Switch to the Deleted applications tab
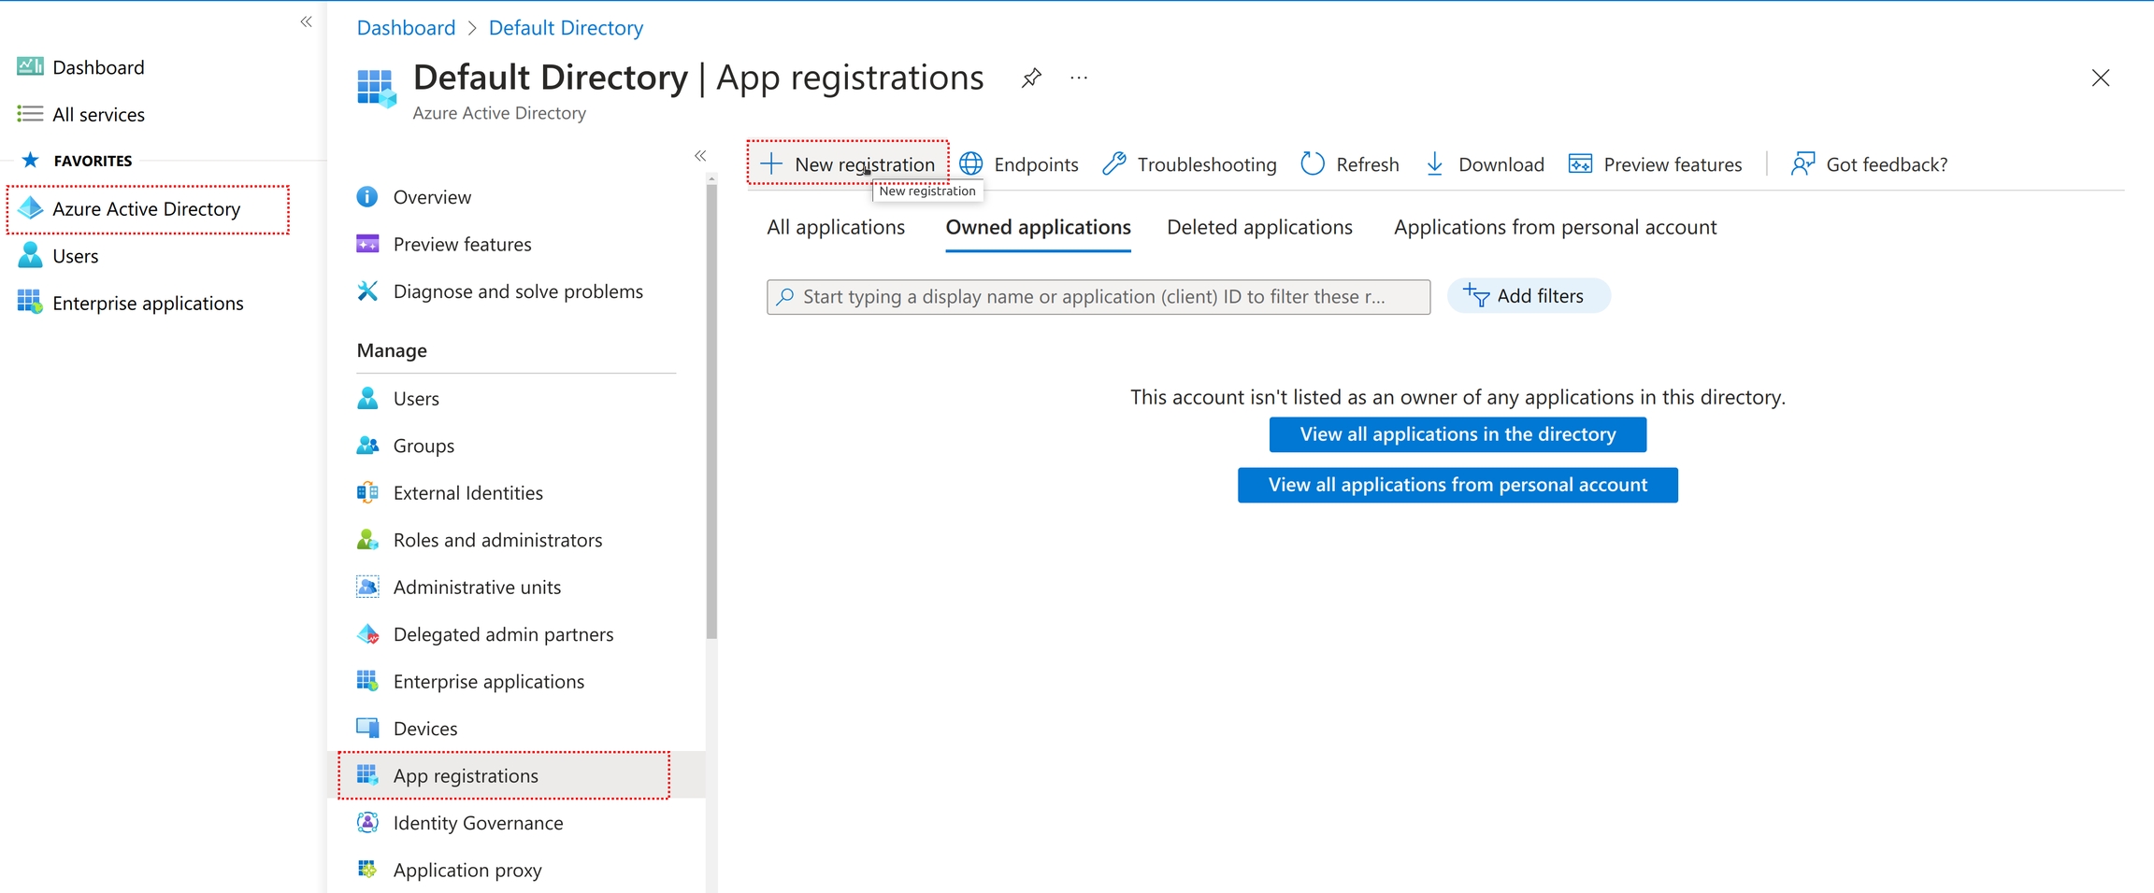The width and height of the screenshot is (2154, 893). [1259, 227]
